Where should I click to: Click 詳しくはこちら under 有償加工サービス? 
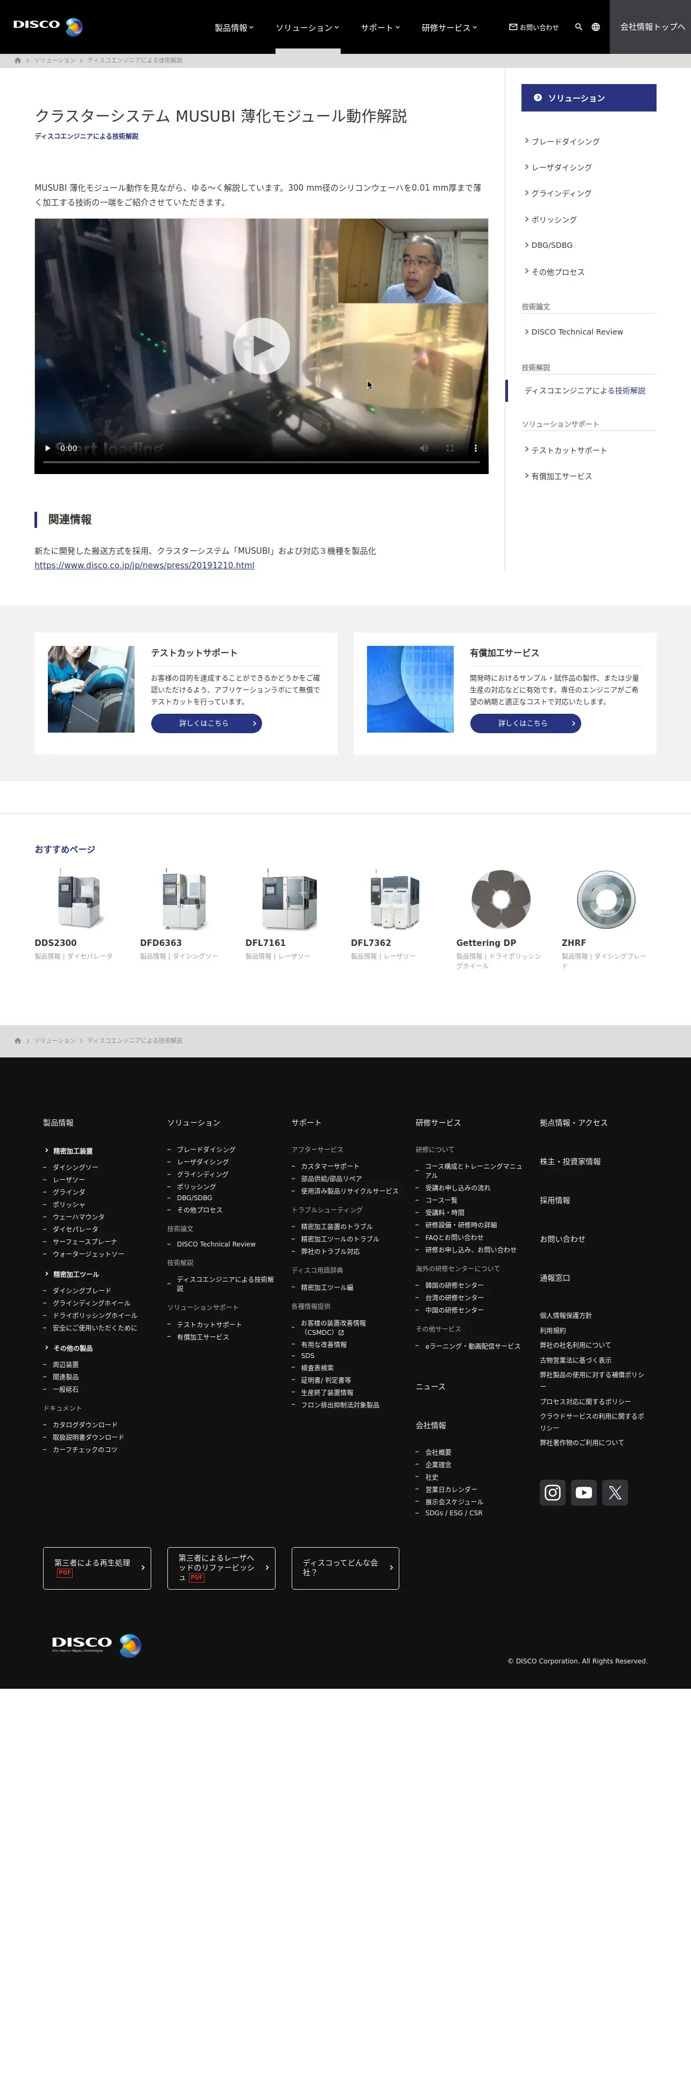pos(525,723)
